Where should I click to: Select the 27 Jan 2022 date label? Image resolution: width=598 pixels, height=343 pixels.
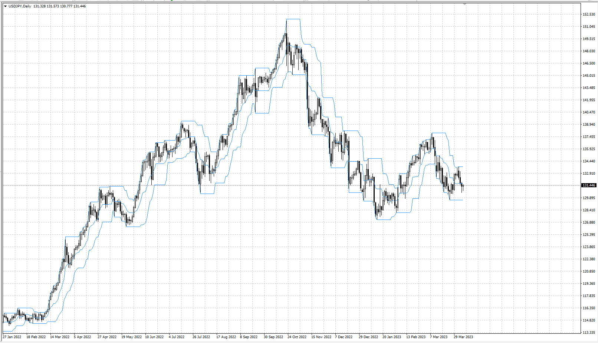(x=12, y=337)
